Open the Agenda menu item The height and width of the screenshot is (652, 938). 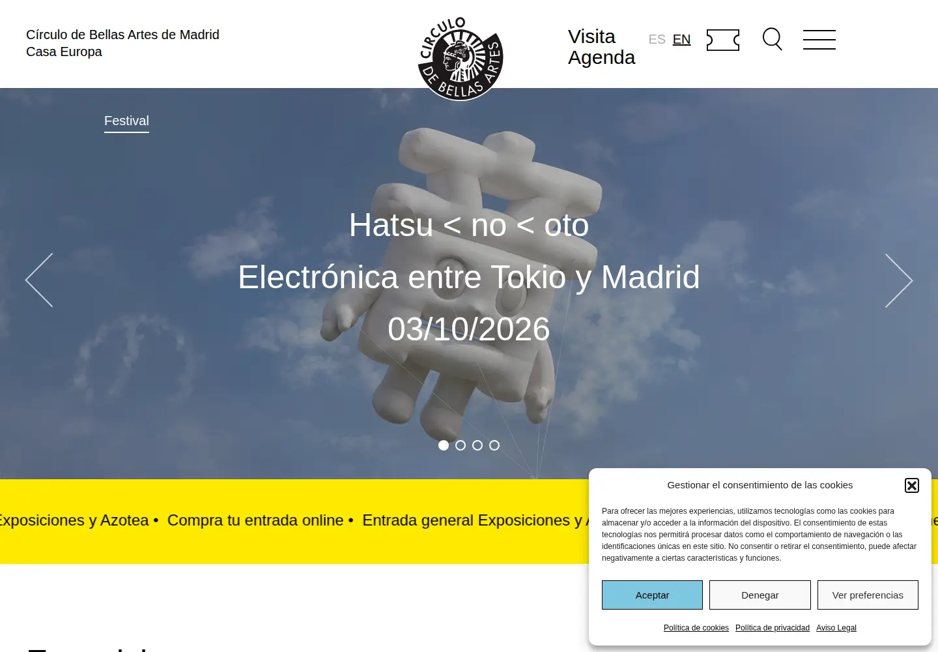(601, 57)
